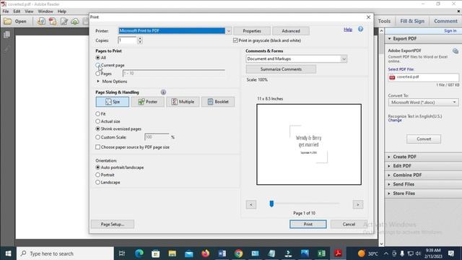462x260 pixels.
Task: Switch to Microsoft Word on the taskbar
Action: click(222, 253)
